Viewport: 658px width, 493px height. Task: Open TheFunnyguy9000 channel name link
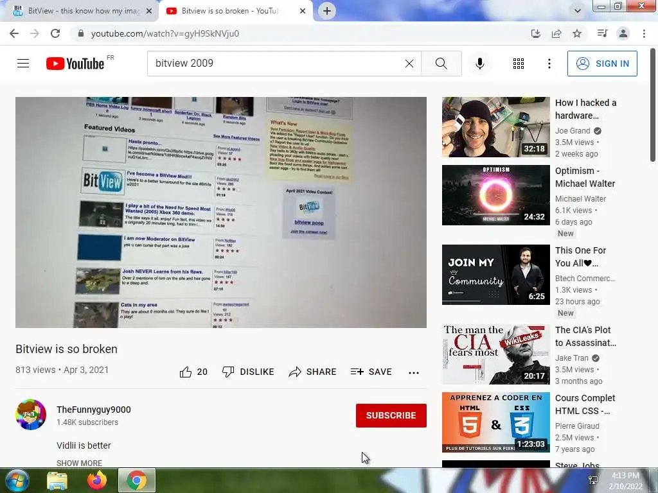coord(94,410)
